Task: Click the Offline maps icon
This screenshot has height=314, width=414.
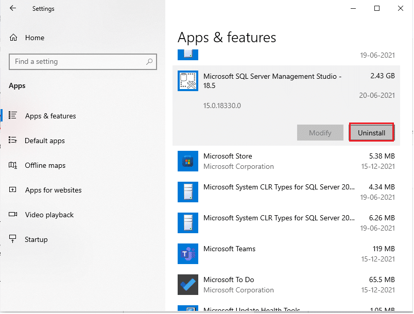Action: click(x=13, y=165)
